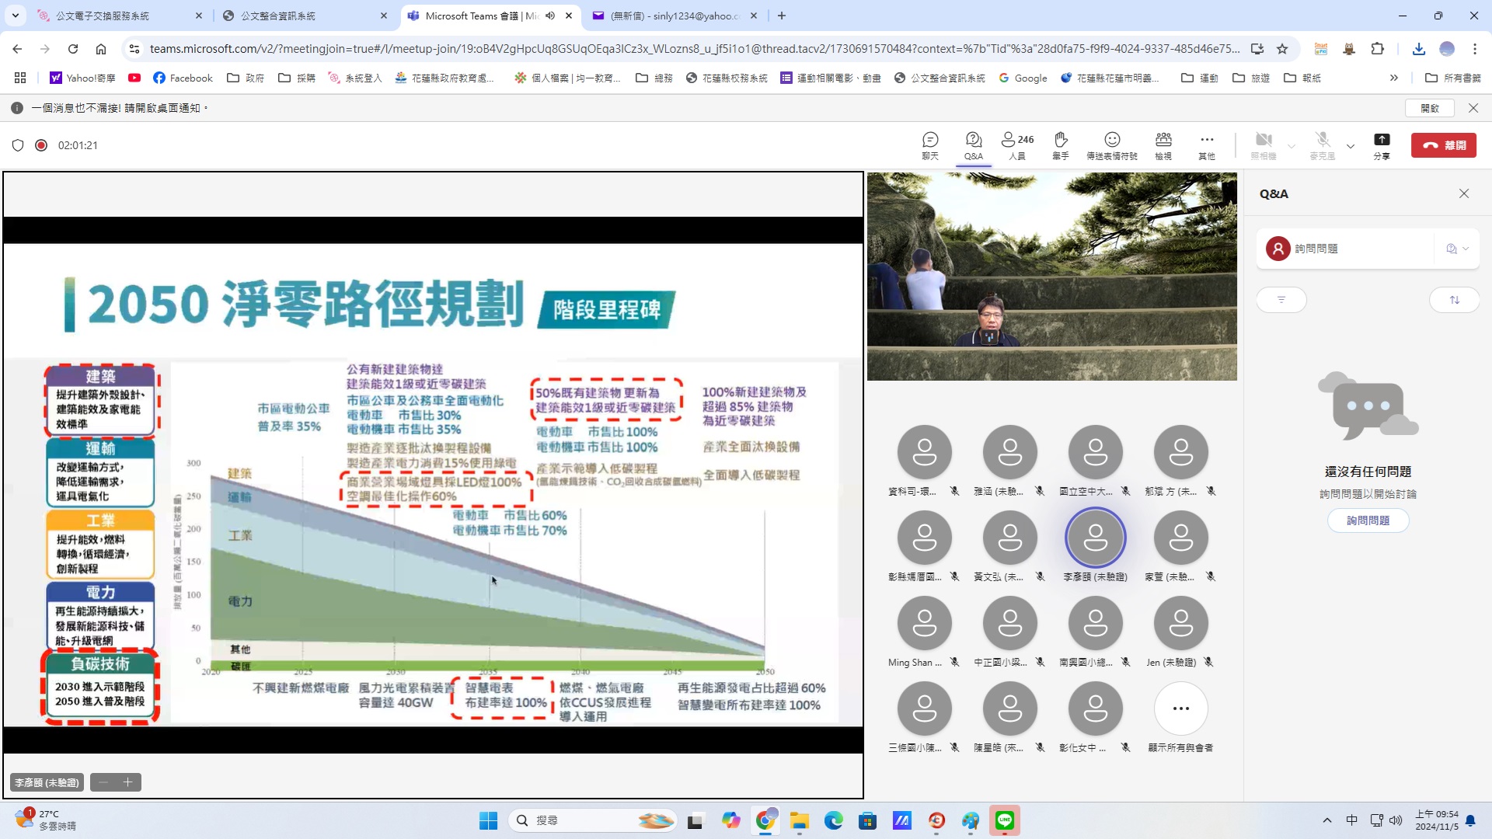The height and width of the screenshot is (839, 1492).
Task: Click the 詢問問題 button under empty state
Action: pos(1368,520)
